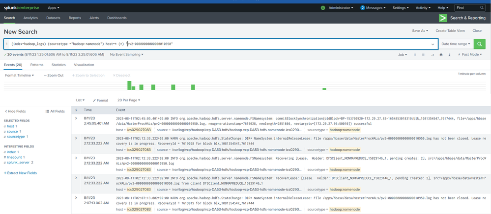491x214 pixels.
Task: Open the Dashboards nav item
Action: (x=117, y=18)
